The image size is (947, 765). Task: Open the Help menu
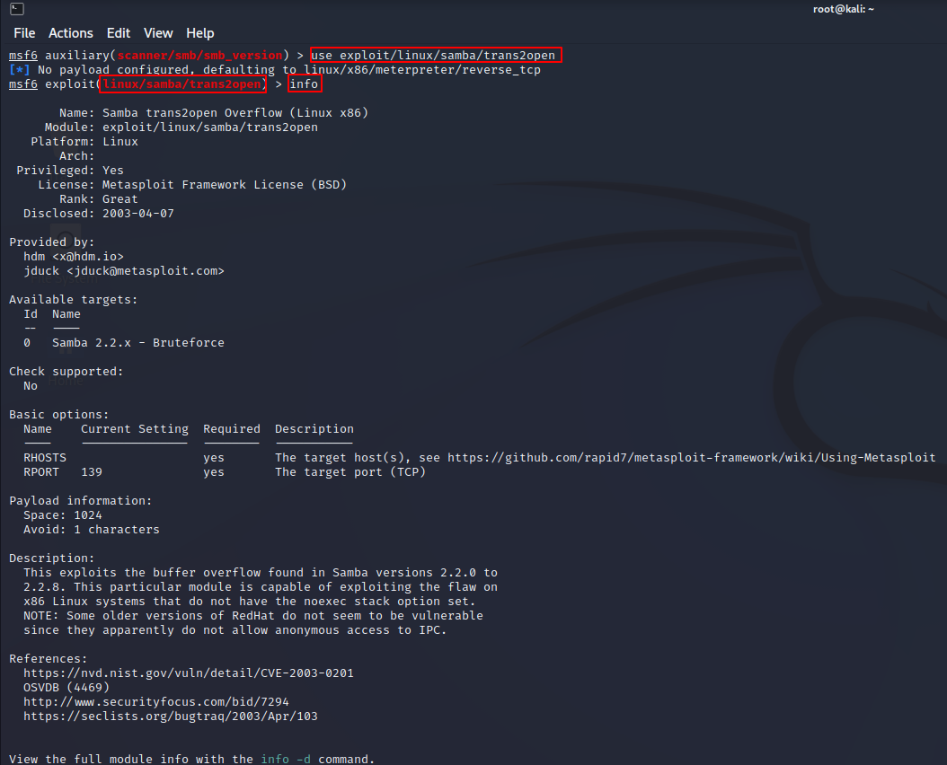pyautogui.click(x=199, y=33)
